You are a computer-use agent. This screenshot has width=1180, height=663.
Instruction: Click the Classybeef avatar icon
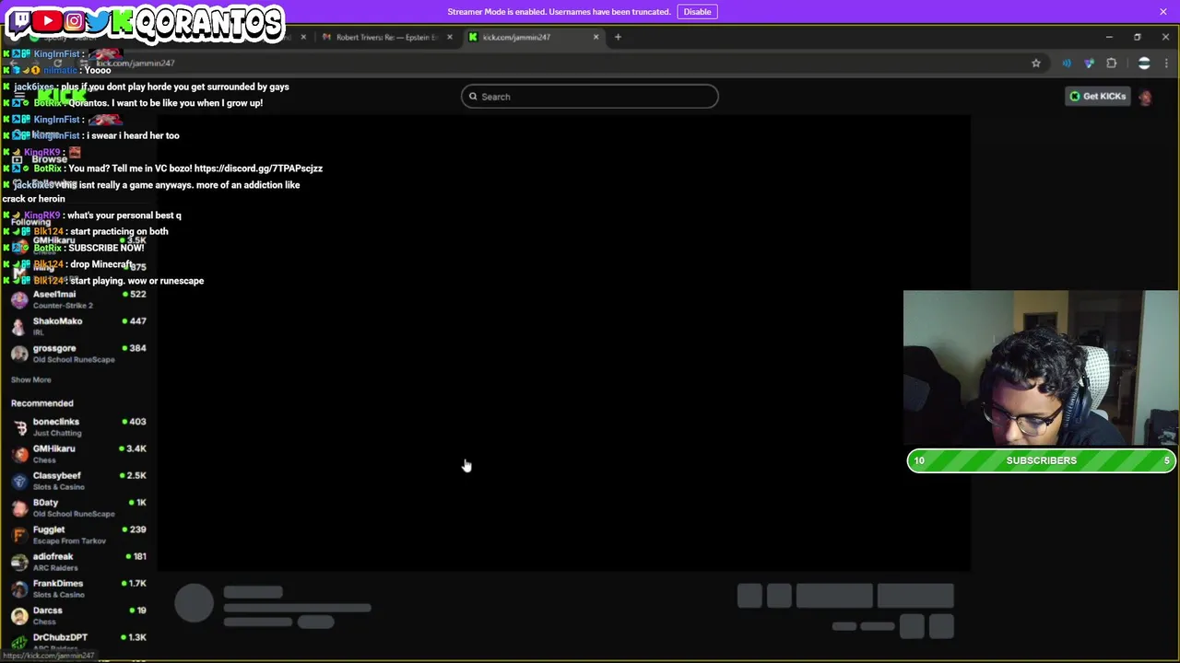(19, 481)
